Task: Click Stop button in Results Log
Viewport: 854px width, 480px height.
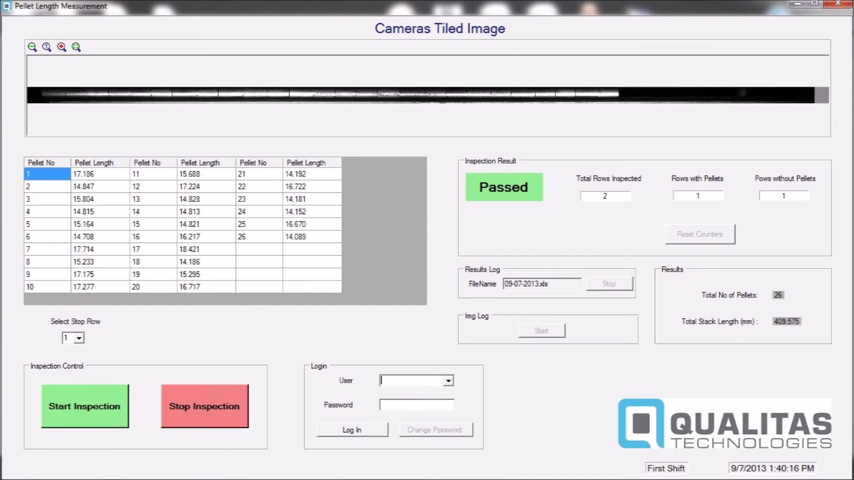Action: tap(609, 284)
